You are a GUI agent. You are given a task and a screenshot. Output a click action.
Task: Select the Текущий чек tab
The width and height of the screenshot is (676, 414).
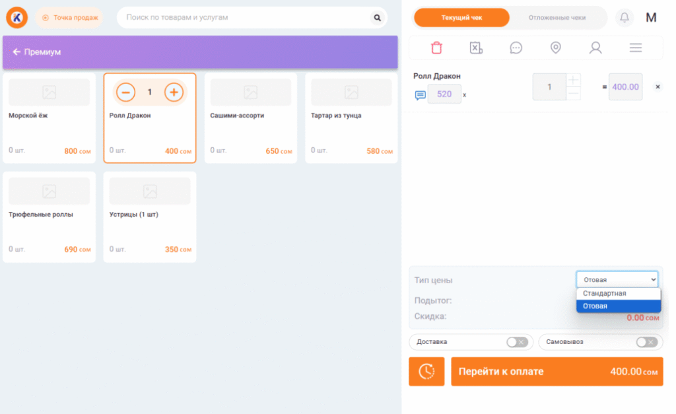pyautogui.click(x=461, y=18)
